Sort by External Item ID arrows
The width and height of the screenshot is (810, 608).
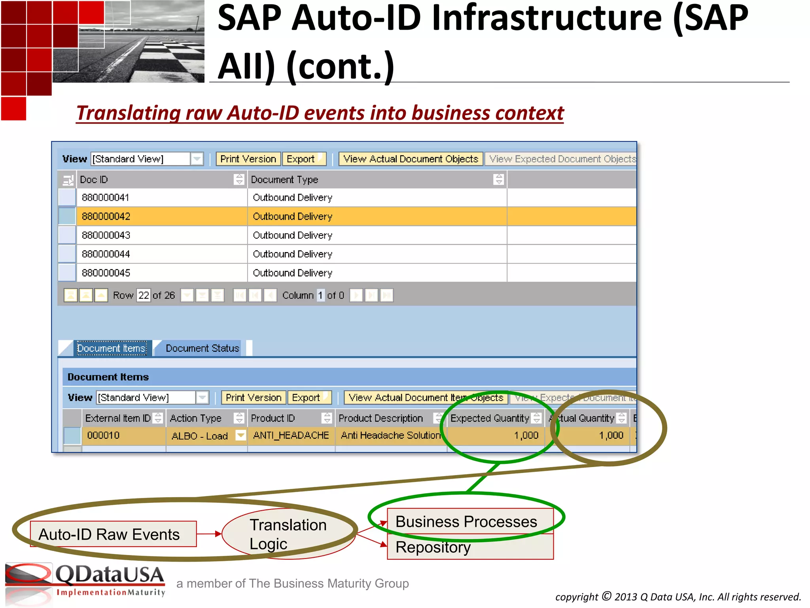click(x=158, y=418)
